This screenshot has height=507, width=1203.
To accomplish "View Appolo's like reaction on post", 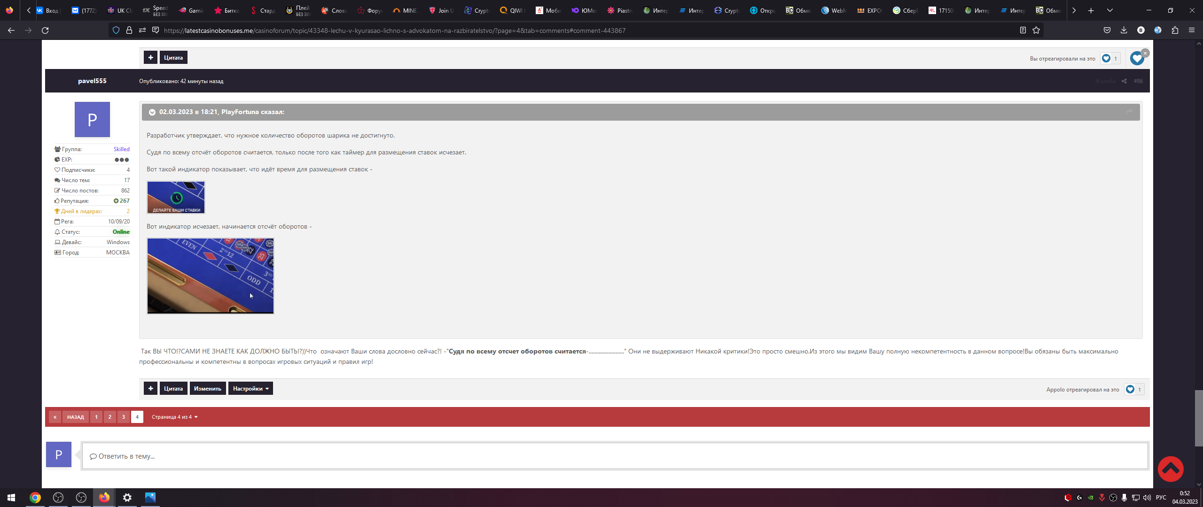I will pyautogui.click(x=1134, y=389).
